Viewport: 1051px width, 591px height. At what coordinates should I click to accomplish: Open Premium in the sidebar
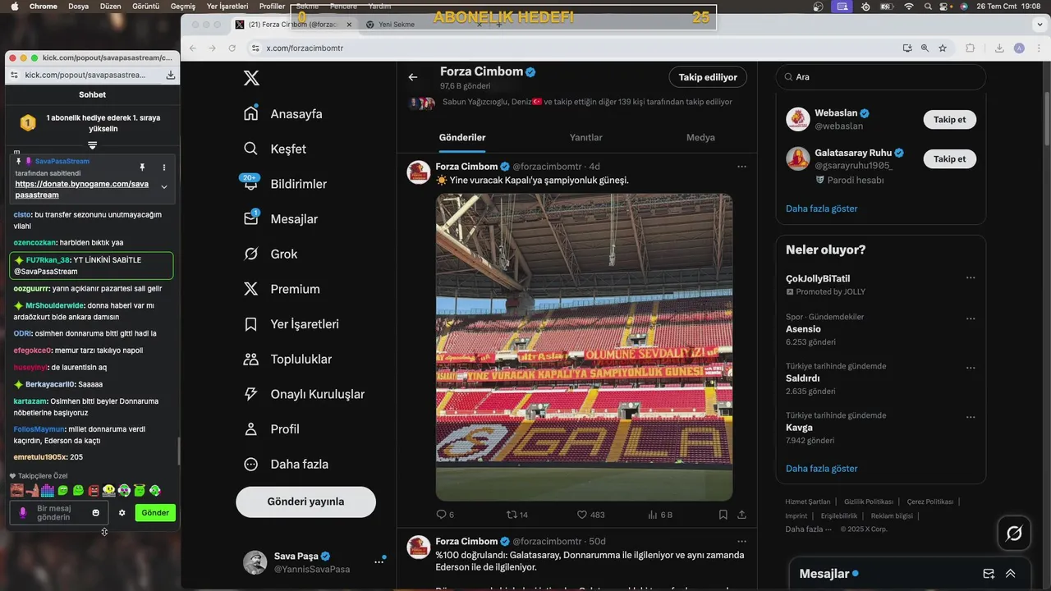click(x=282, y=289)
